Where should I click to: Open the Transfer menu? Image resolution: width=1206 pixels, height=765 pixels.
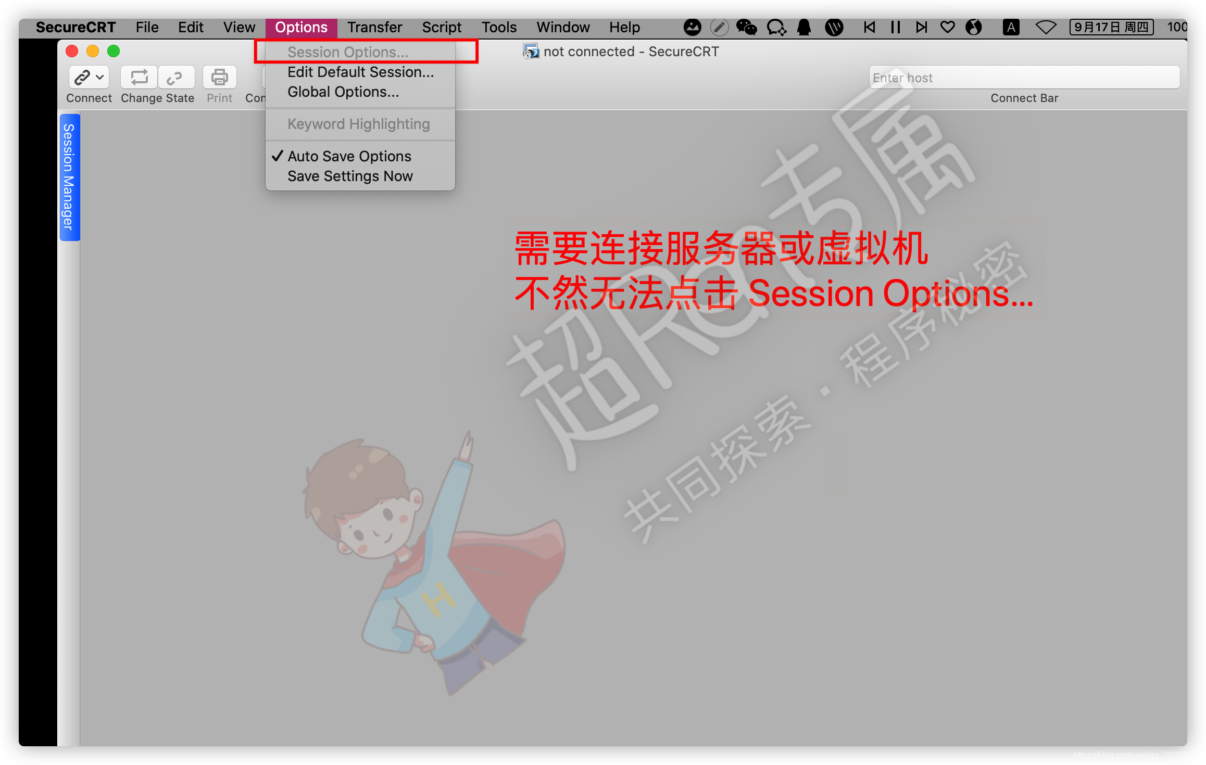(374, 27)
